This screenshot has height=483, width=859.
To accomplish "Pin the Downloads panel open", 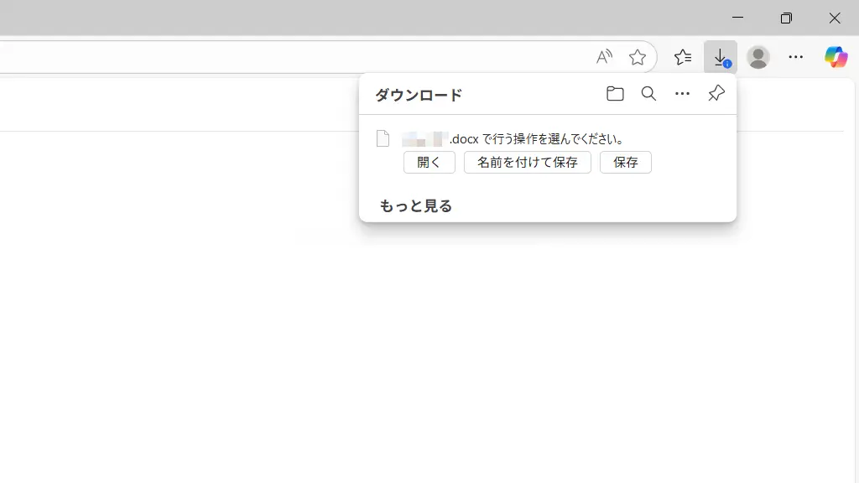I will pyautogui.click(x=715, y=93).
